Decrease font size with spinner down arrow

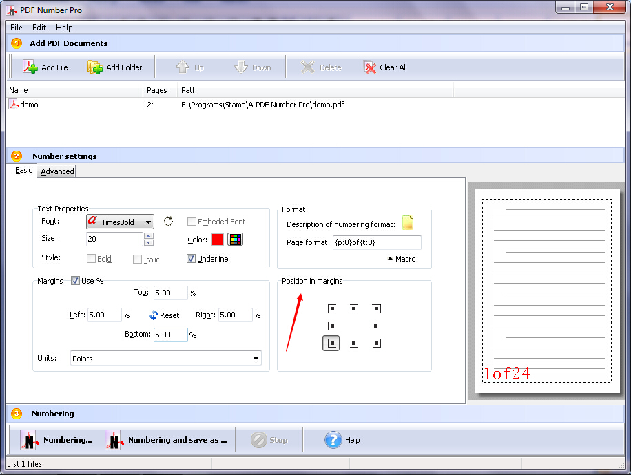coord(149,242)
